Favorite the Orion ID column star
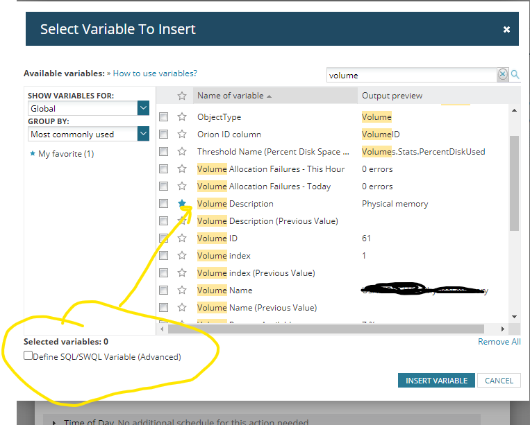The width and height of the screenshot is (530, 425). 182,134
